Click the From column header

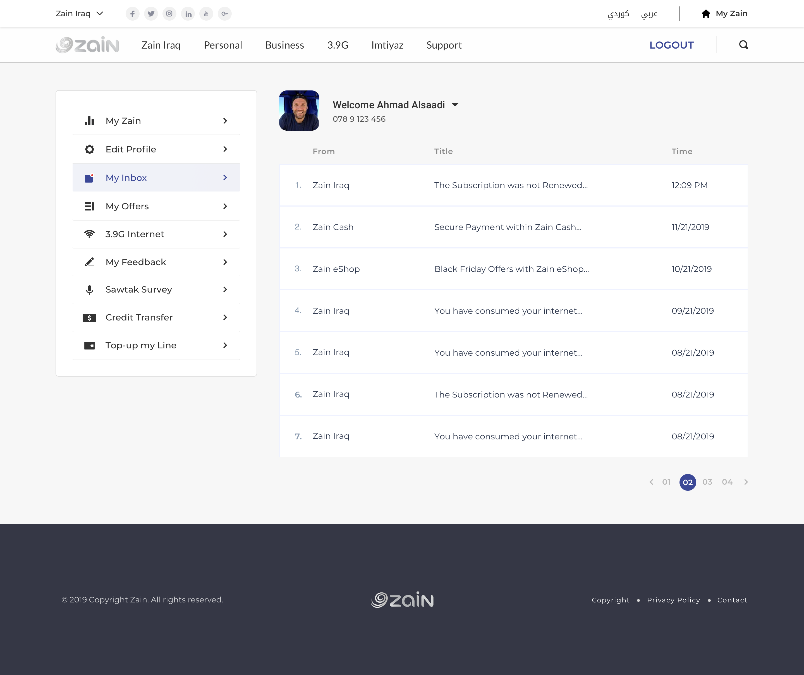[324, 151]
